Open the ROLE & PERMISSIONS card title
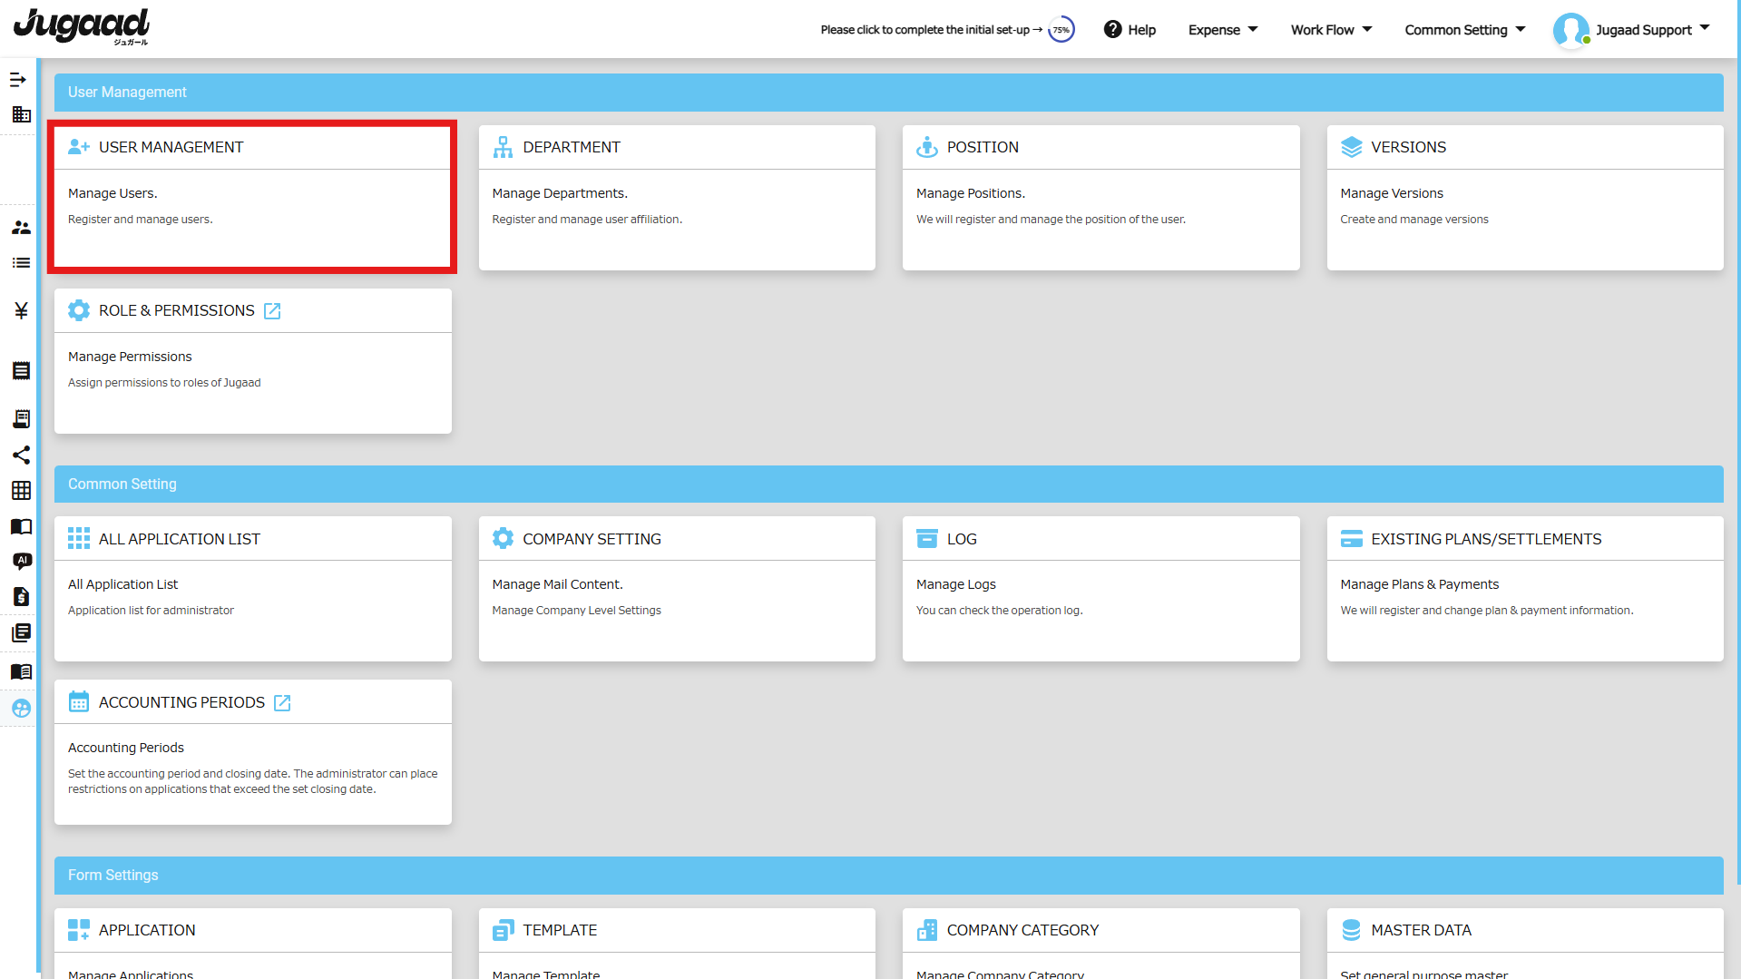Viewport: 1741px width, 979px height. pos(176,310)
